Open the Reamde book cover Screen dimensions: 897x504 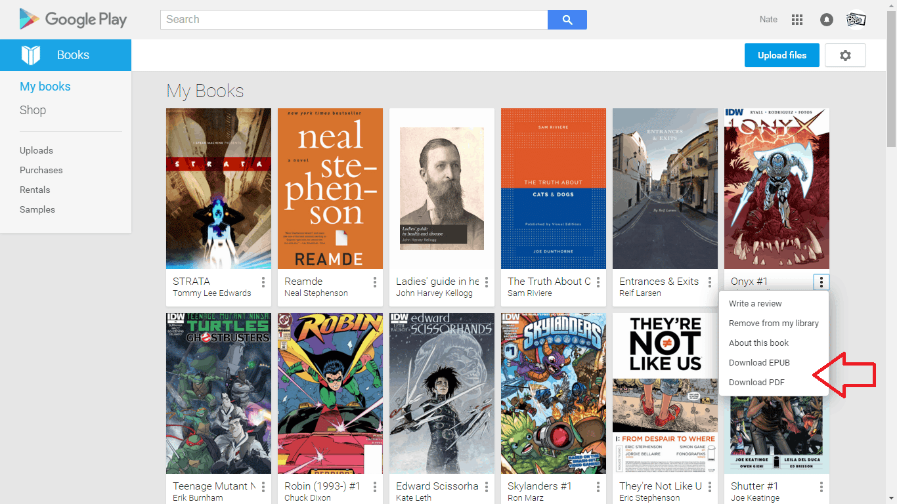pos(330,189)
